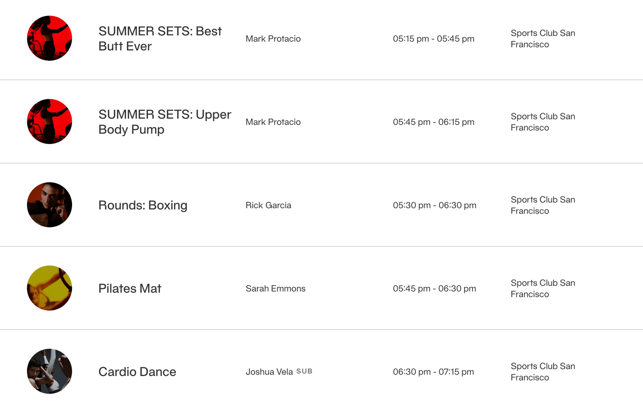This screenshot has width=643, height=412.
Task: Click the SUB badge next to Joshua Vela
Action: coord(304,371)
